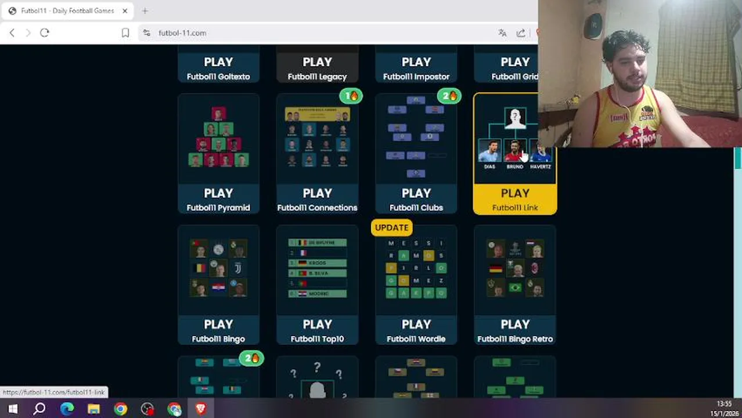Click the bookmark icon beside address bar

[125, 33]
